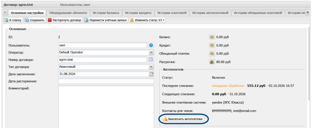
Task: Switch to the Основные настройки tab
Action: pos(27,13)
